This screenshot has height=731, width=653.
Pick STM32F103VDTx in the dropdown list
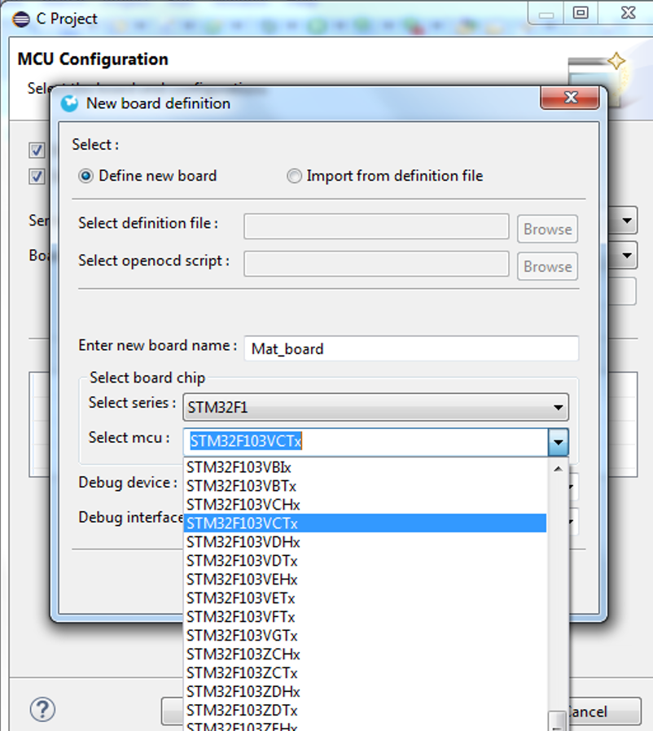click(x=242, y=561)
